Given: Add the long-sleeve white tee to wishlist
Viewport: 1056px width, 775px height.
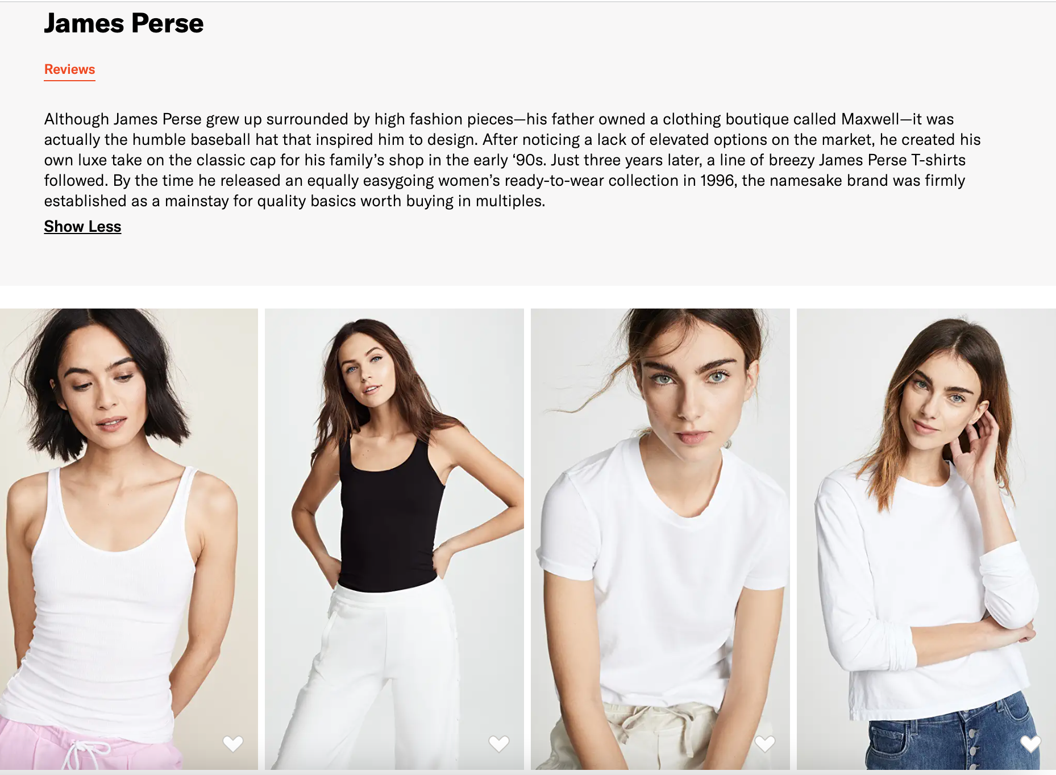Looking at the screenshot, I should coord(1030,743).
